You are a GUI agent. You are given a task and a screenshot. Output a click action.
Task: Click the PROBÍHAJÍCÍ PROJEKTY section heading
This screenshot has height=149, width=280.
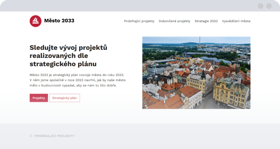(54, 136)
